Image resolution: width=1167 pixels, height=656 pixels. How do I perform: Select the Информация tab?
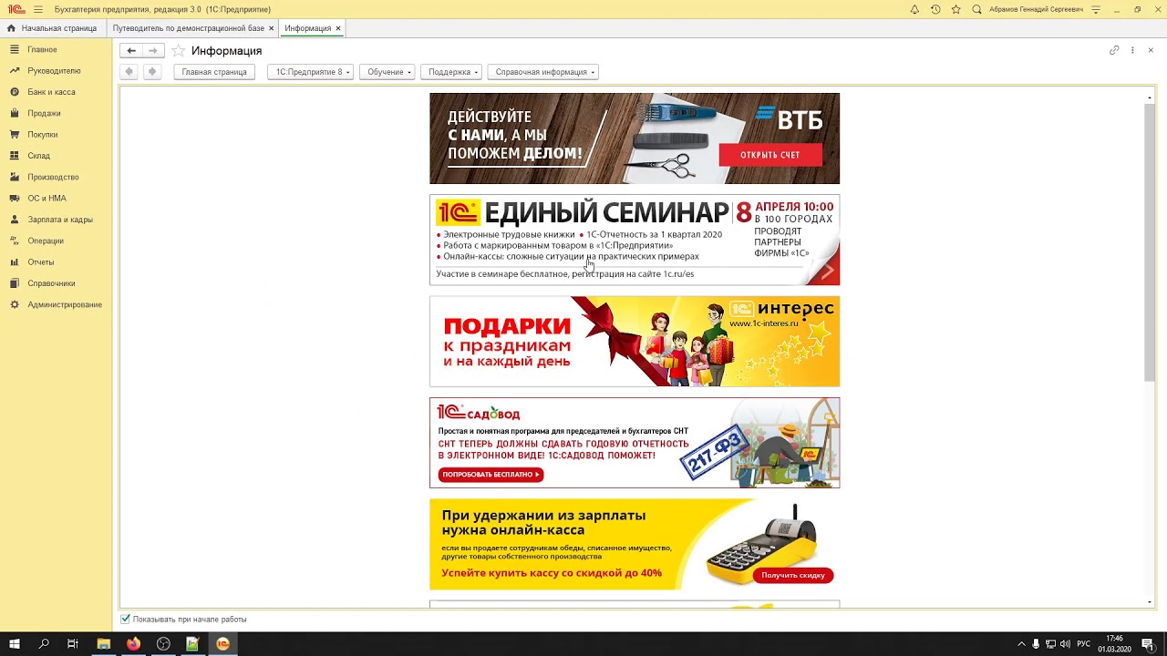point(307,28)
